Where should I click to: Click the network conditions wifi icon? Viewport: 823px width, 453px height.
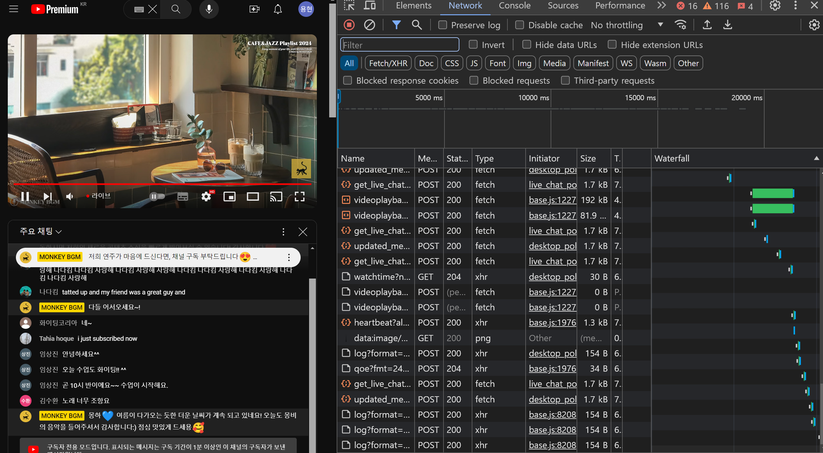pyautogui.click(x=680, y=25)
